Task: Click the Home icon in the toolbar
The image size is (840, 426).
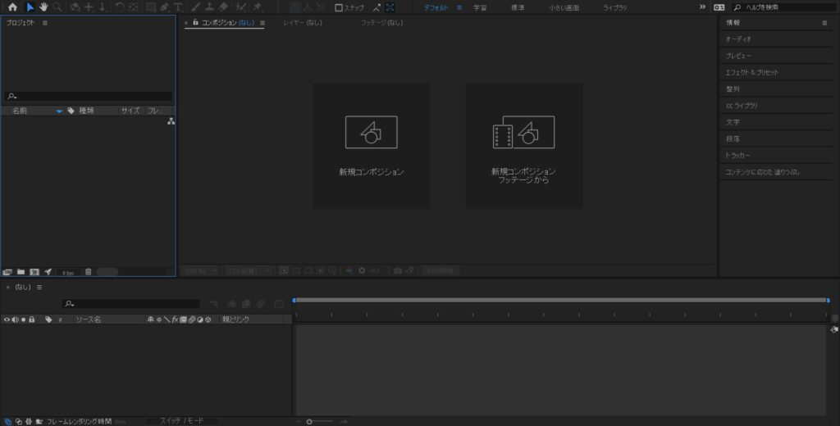Action: pos(12,7)
